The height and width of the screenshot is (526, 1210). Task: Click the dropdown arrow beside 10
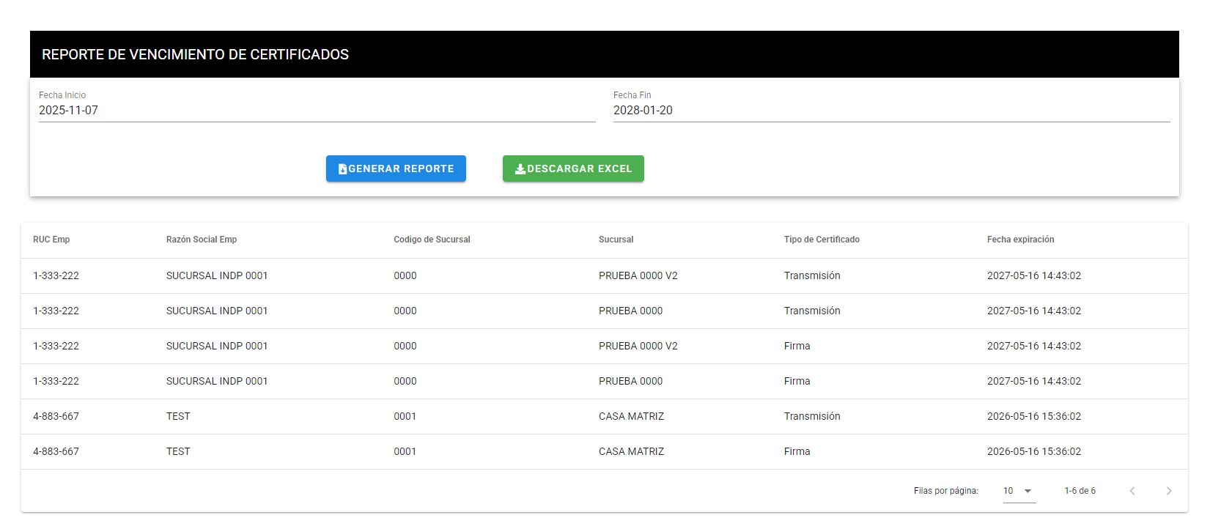click(1028, 491)
